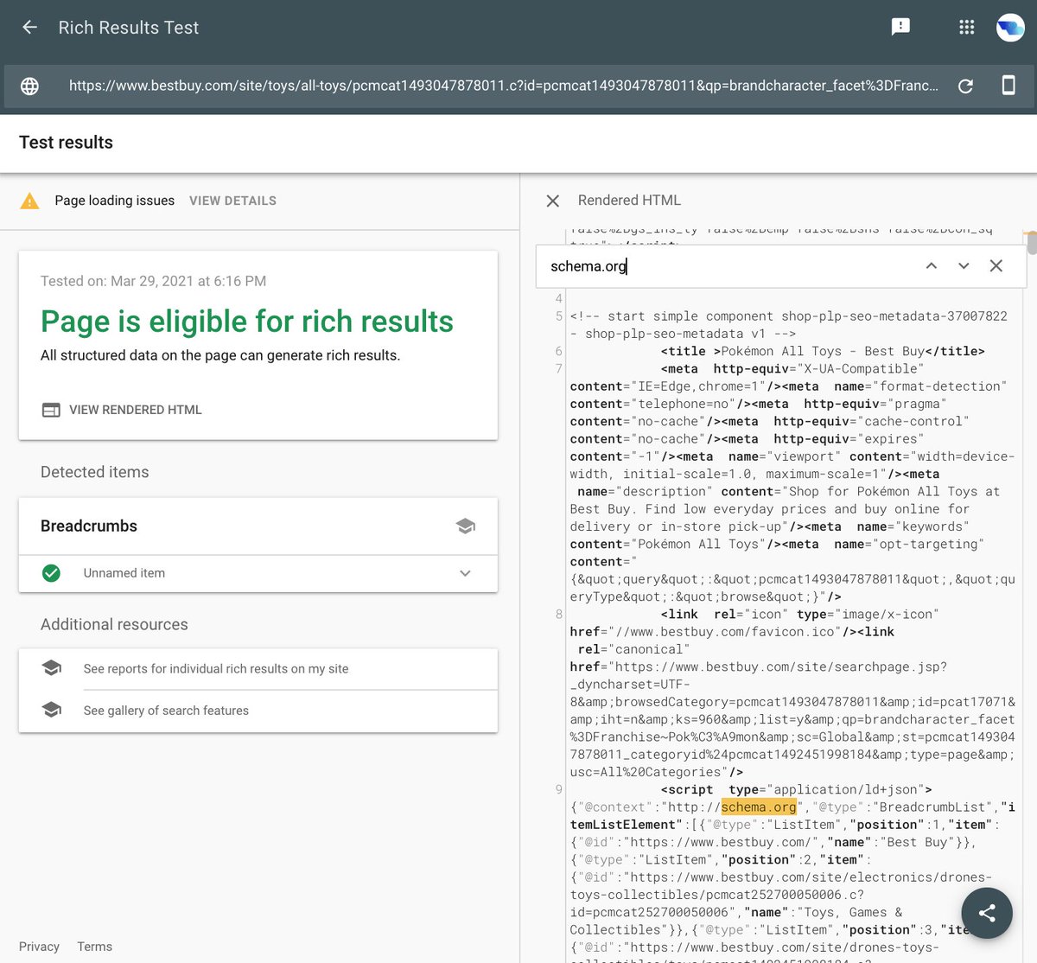Image resolution: width=1037 pixels, height=963 pixels.
Task: Open the Google apps grid icon
Action: point(967,28)
